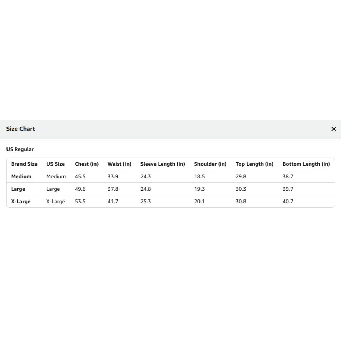Click the US Regular heading
This screenshot has width=341, height=341.
(20, 149)
